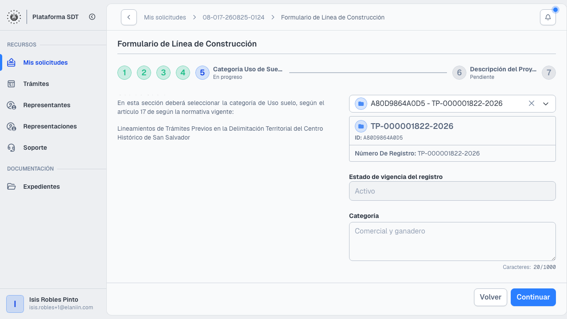
Task: Open Soporte menu item
Action: point(53,148)
